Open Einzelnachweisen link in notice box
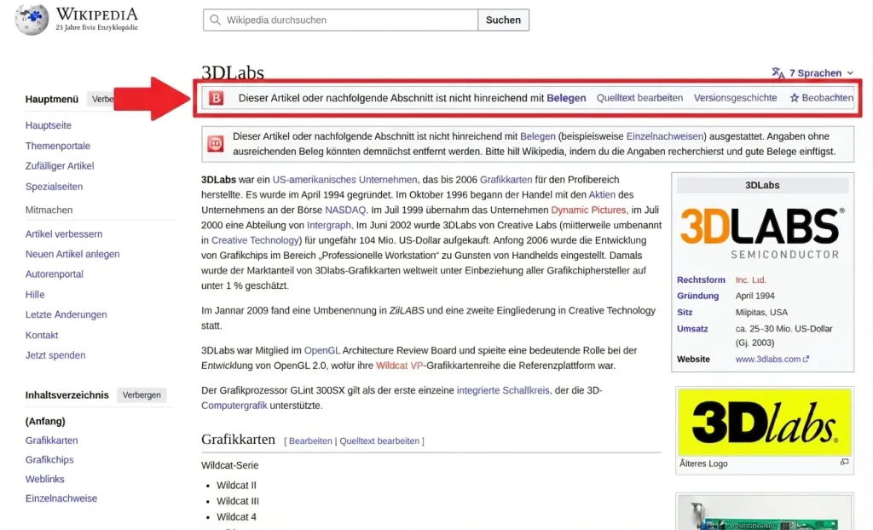The height and width of the screenshot is (530, 873). point(664,136)
